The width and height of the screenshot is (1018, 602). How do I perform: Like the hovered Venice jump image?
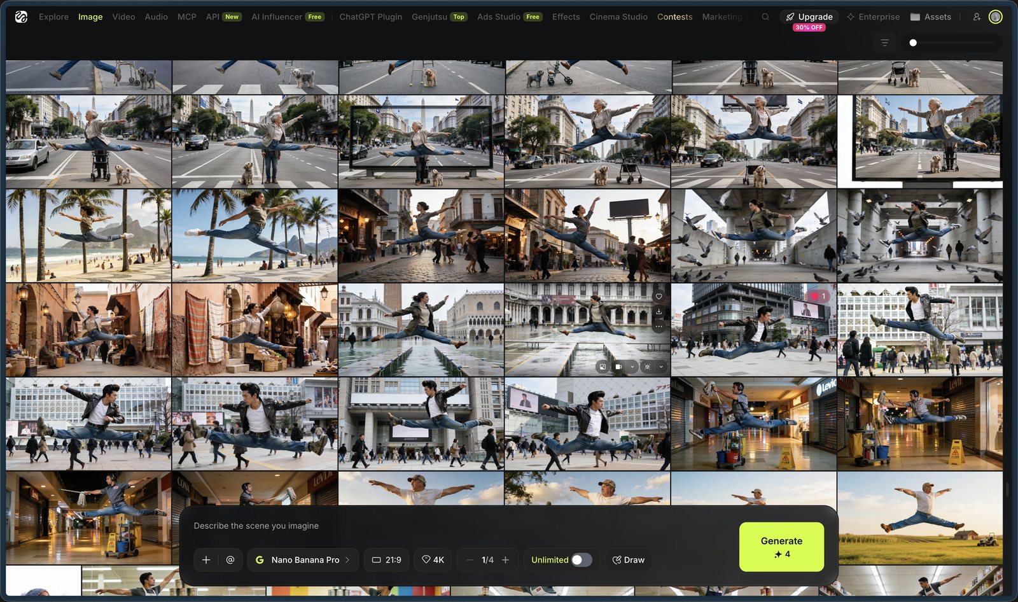pos(659,297)
